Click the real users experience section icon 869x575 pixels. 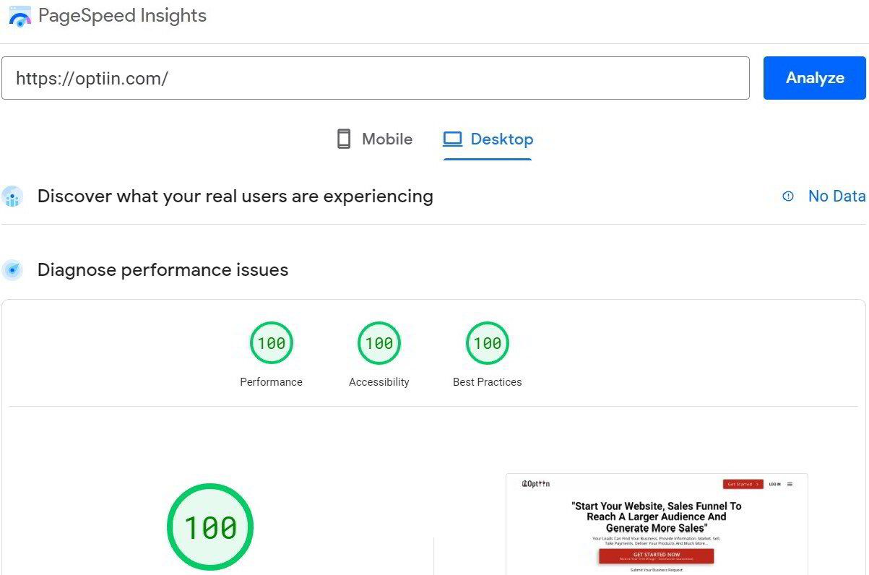pos(12,196)
